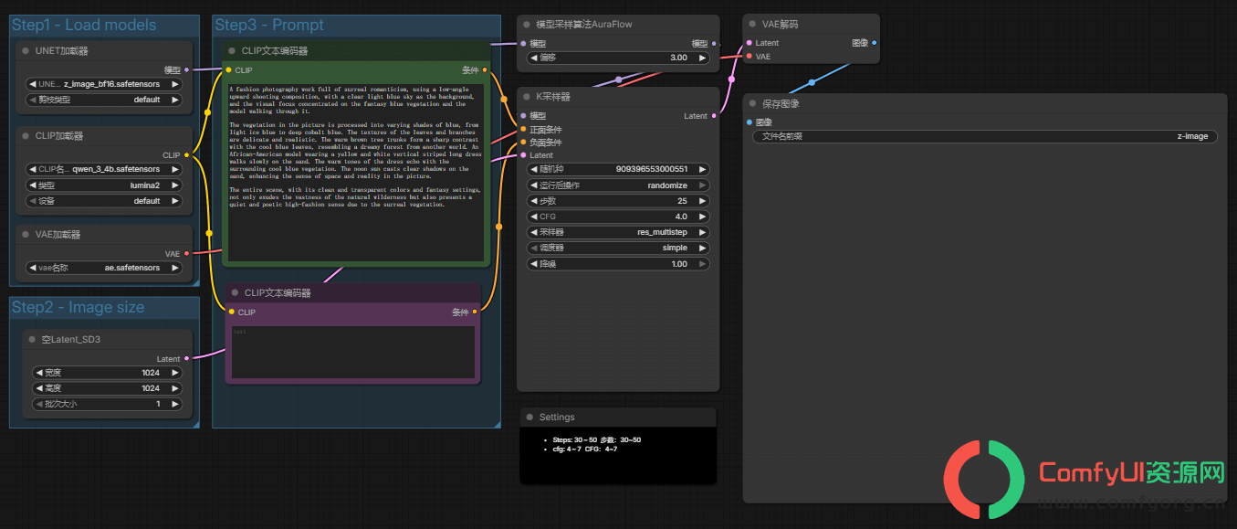Open the vae名称 dropdown showing ae.safetensors
This screenshot has height=529, width=1237.
point(104,268)
